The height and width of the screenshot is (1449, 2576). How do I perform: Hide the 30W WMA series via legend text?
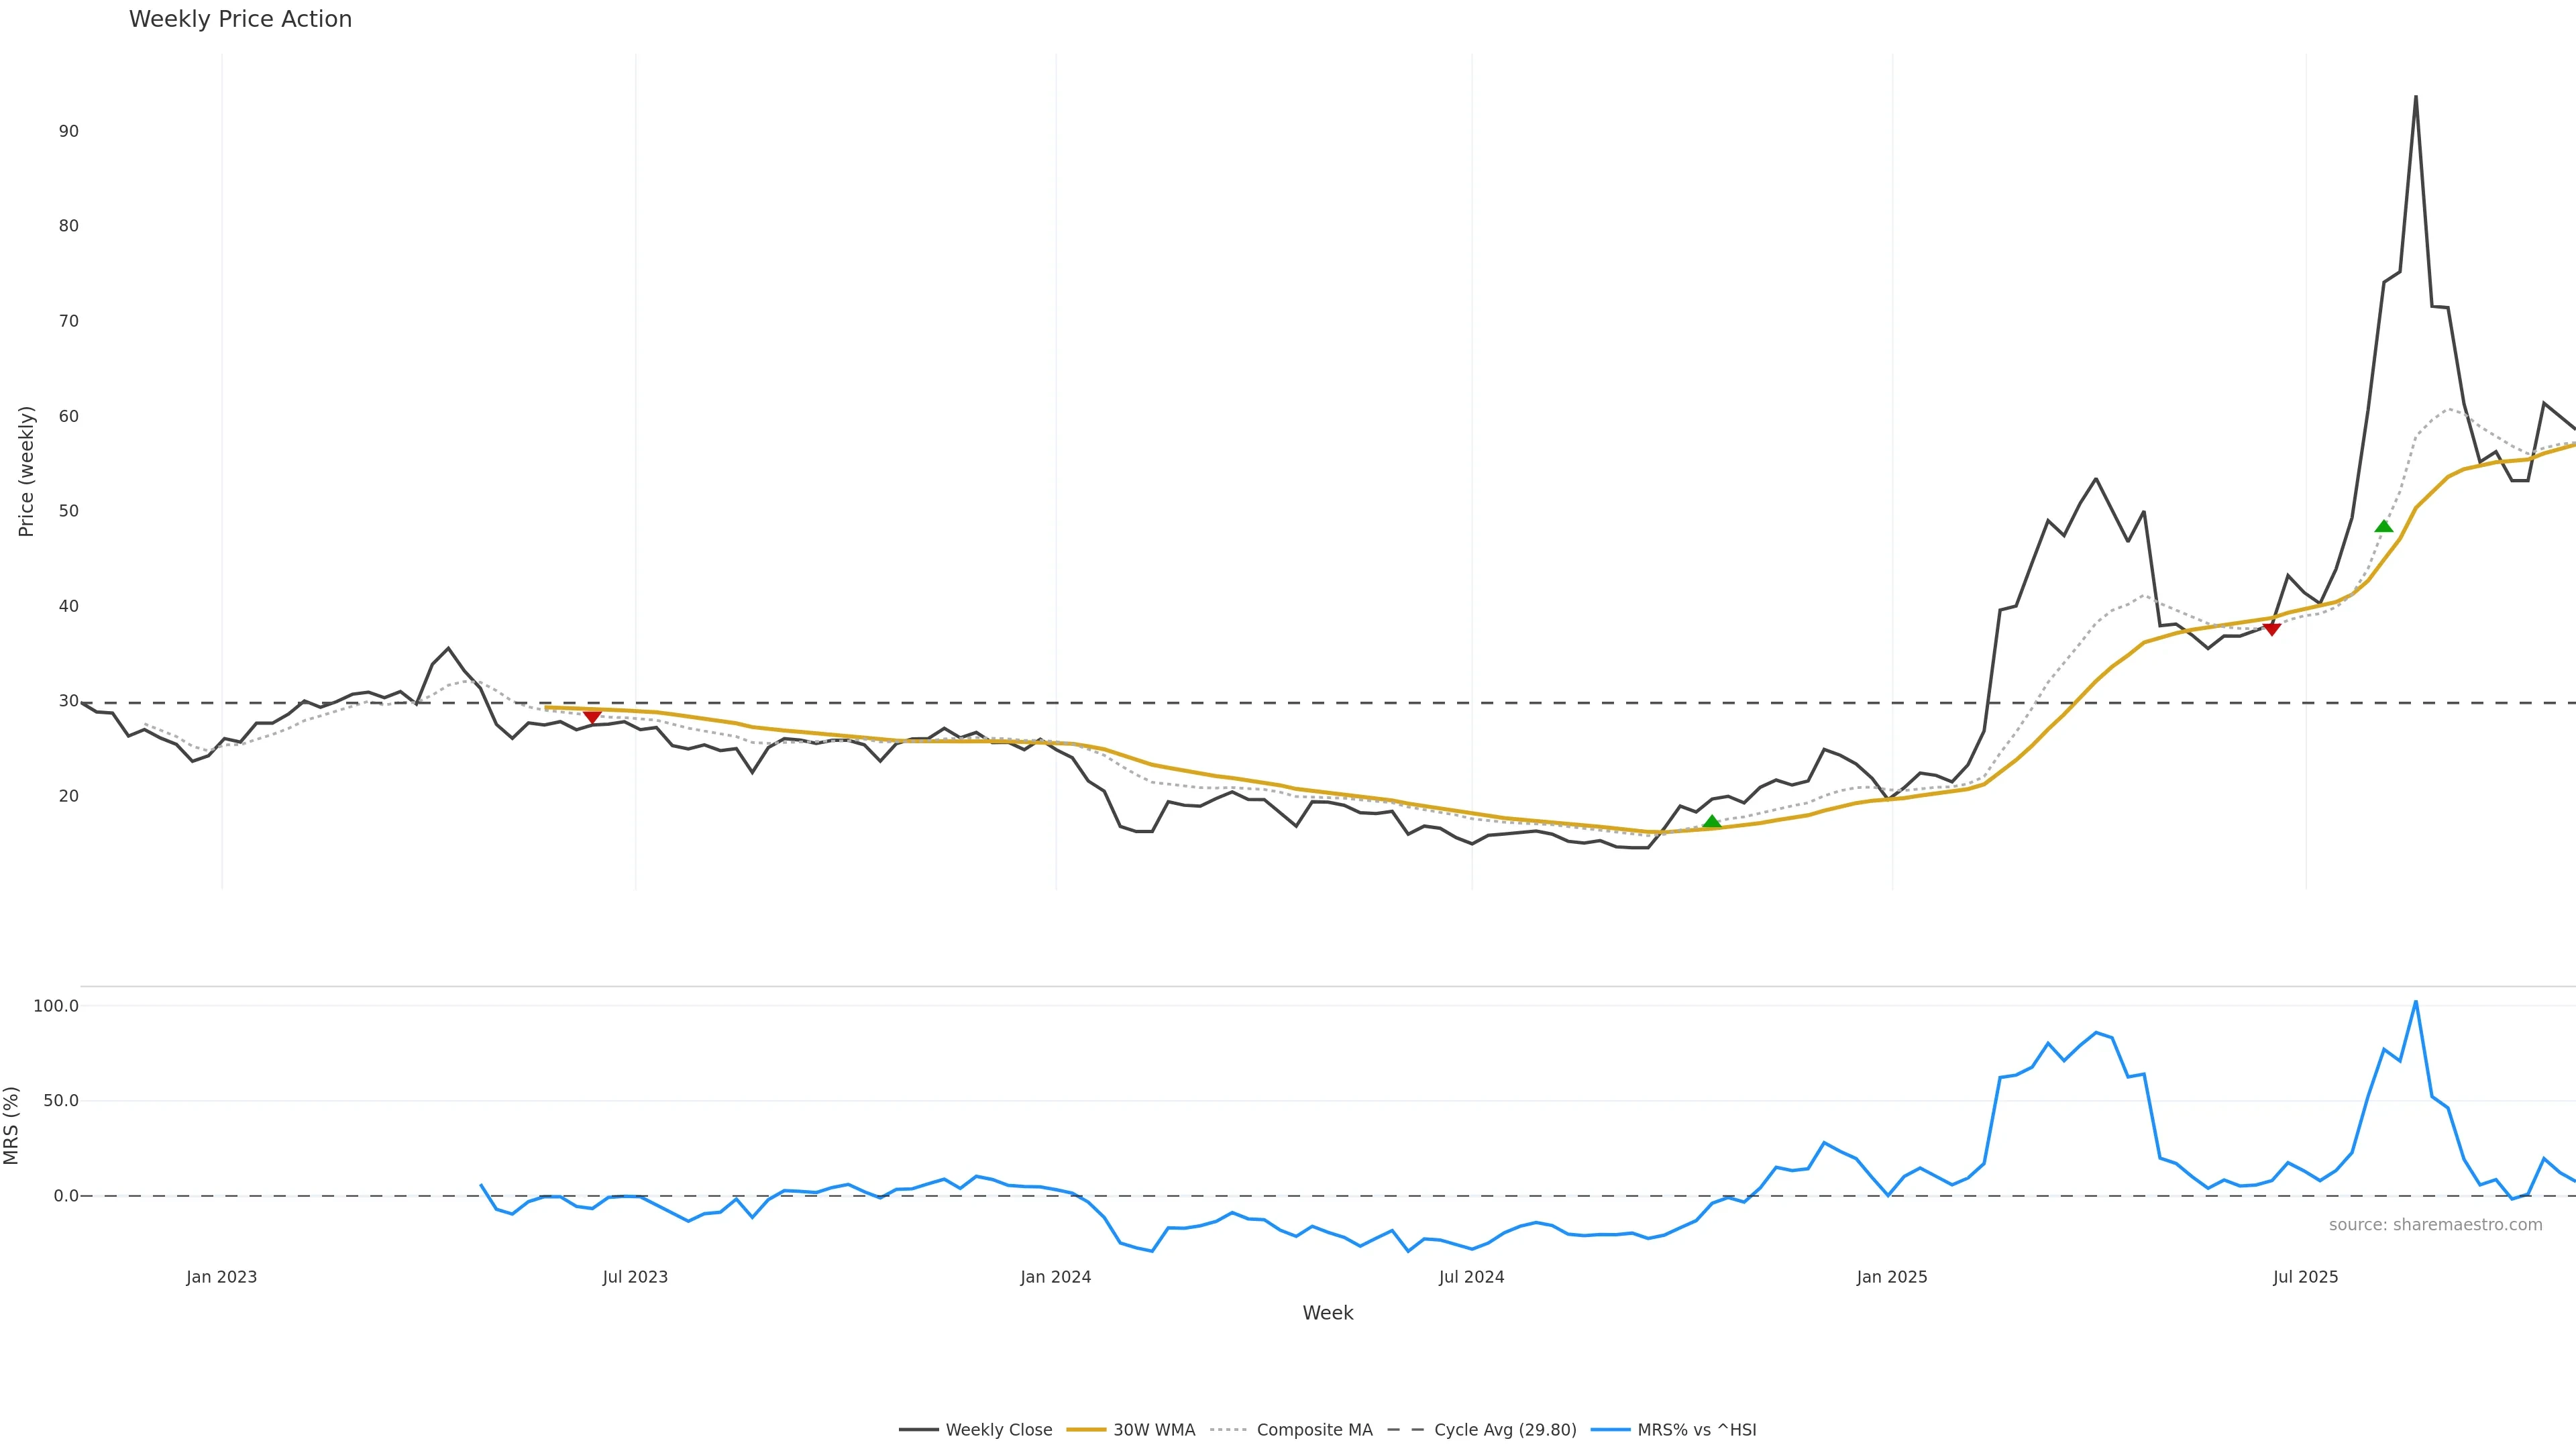tap(1154, 1430)
